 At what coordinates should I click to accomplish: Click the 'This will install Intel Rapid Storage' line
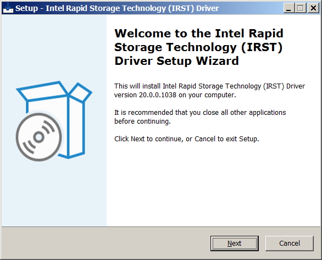tap(209, 86)
